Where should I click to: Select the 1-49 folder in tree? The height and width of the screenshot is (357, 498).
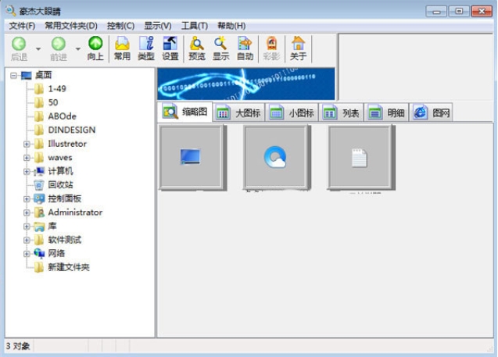pyautogui.click(x=57, y=88)
